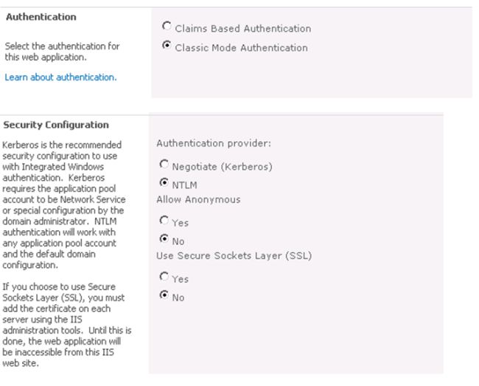Choose the NTLM authentication provider radio button

tap(164, 182)
